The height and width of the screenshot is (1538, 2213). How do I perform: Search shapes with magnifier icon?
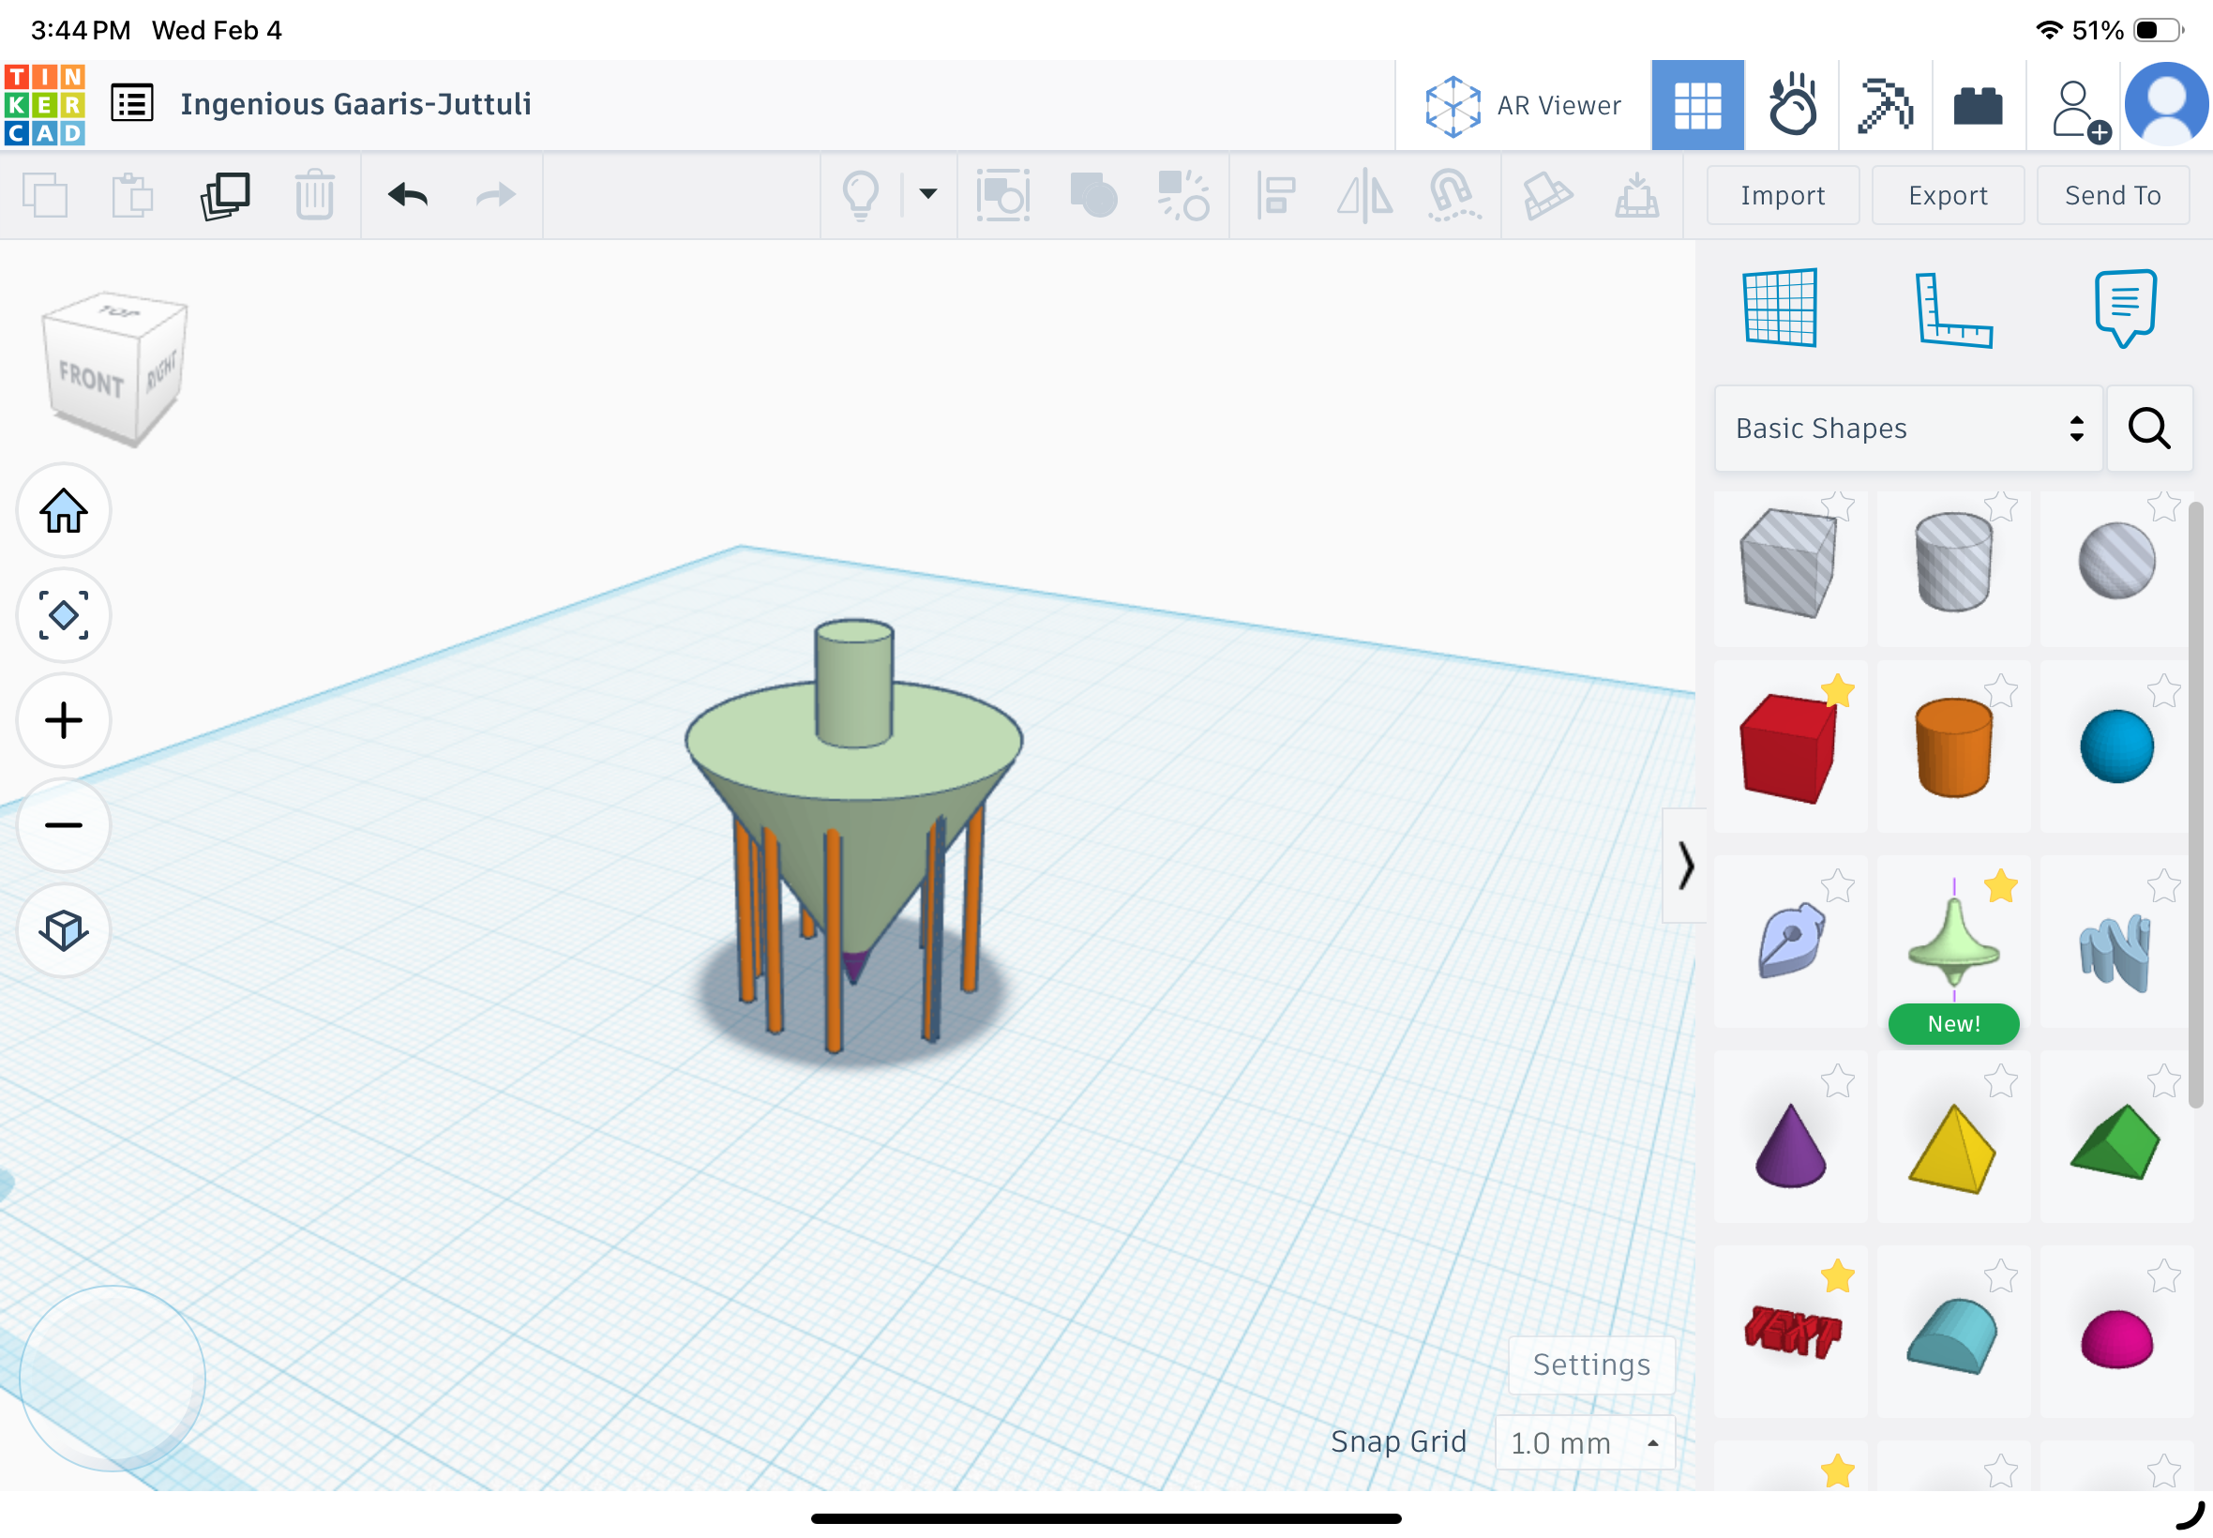[2149, 429]
